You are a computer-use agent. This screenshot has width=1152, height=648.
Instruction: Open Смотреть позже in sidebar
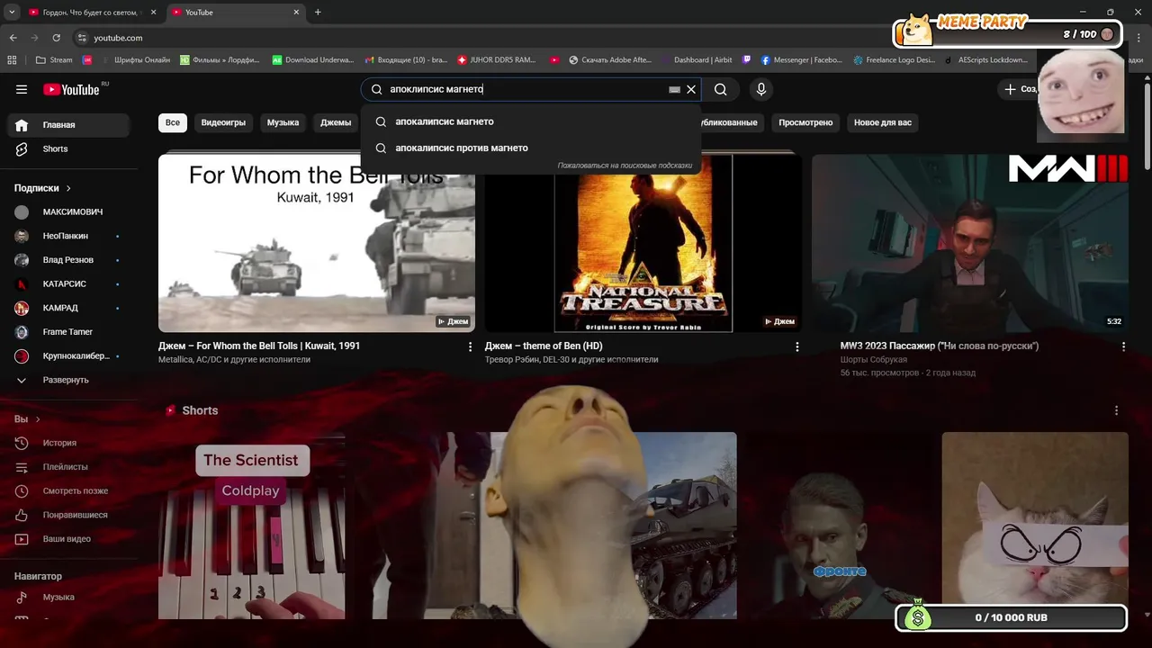pyautogui.click(x=67, y=491)
